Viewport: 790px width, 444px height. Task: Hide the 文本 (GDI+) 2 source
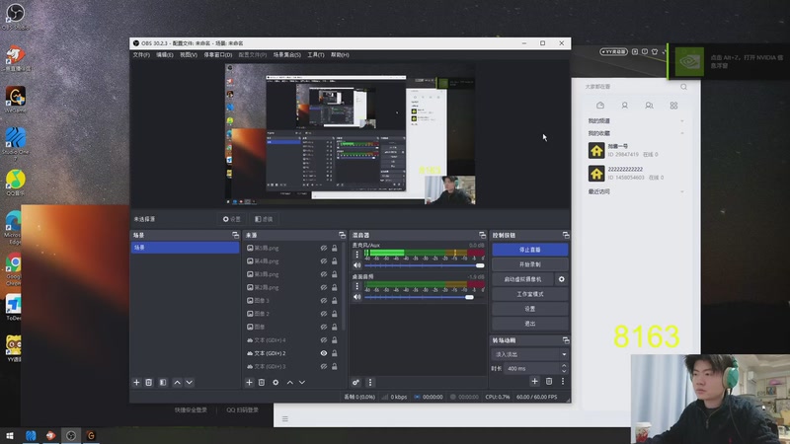tap(324, 353)
